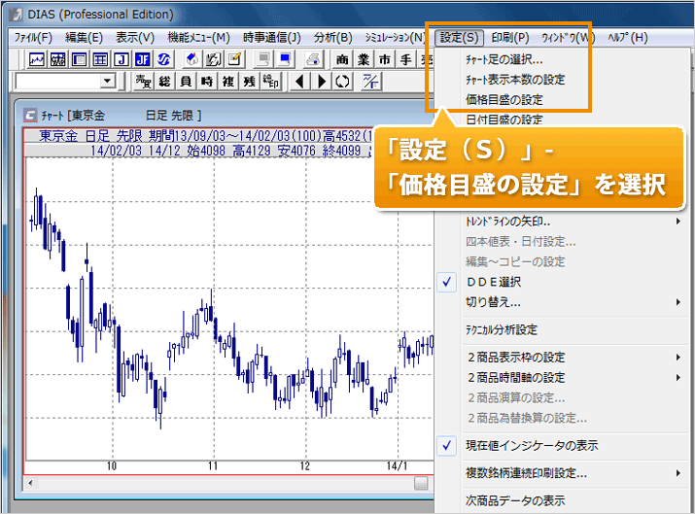Click the chart's horizontal scrollbar thumb

pyautogui.click(x=420, y=483)
